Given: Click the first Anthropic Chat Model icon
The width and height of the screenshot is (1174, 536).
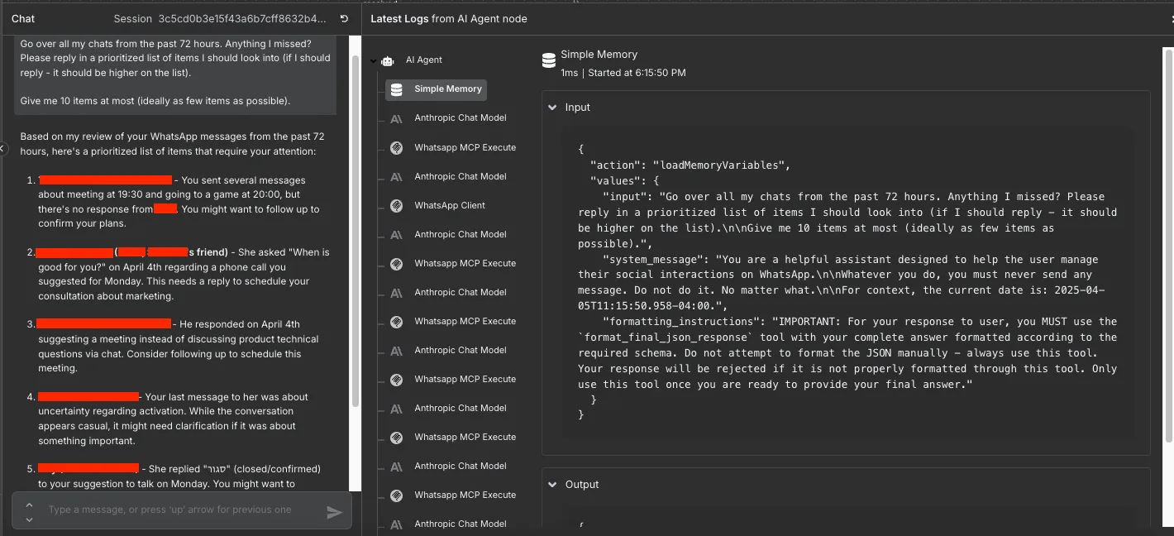Looking at the screenshot, I should coord(397,118).
